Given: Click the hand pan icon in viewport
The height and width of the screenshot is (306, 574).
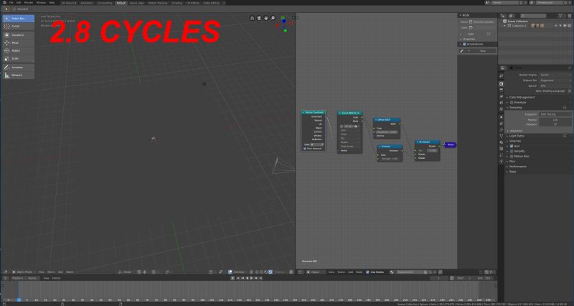Looking at the screenshot, I should (266, 18).
